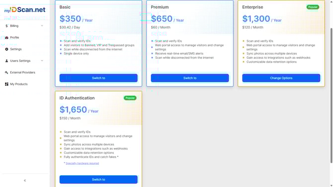
Task: Click the myIDScan.net logo
Action: pos(25,10)
